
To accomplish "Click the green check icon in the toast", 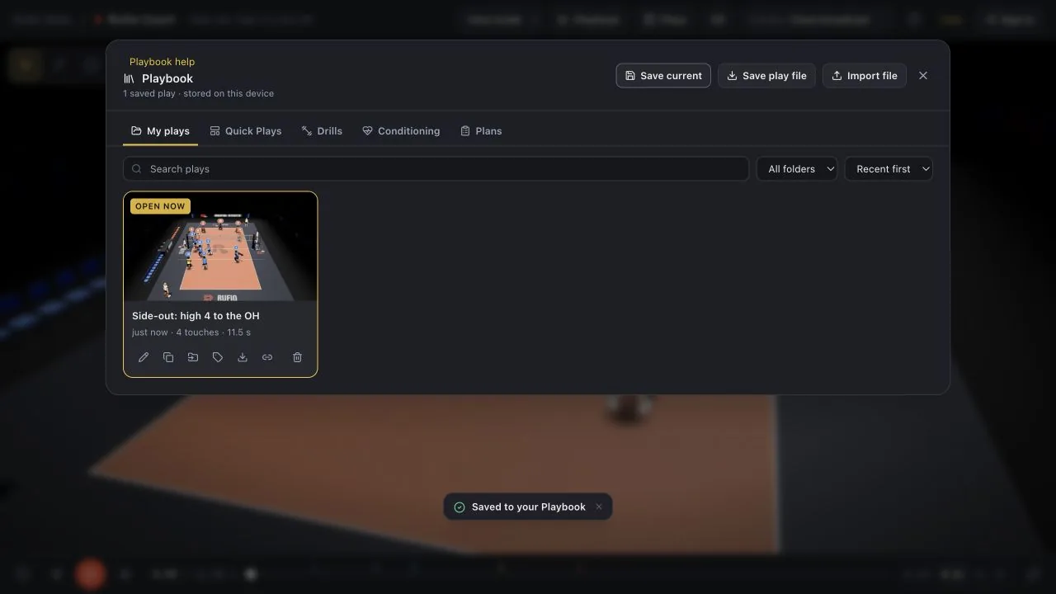I will pyautogui.click(x=460, y=507).
